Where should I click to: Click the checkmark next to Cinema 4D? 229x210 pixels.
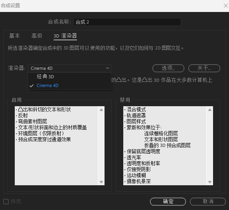[32, 85]
